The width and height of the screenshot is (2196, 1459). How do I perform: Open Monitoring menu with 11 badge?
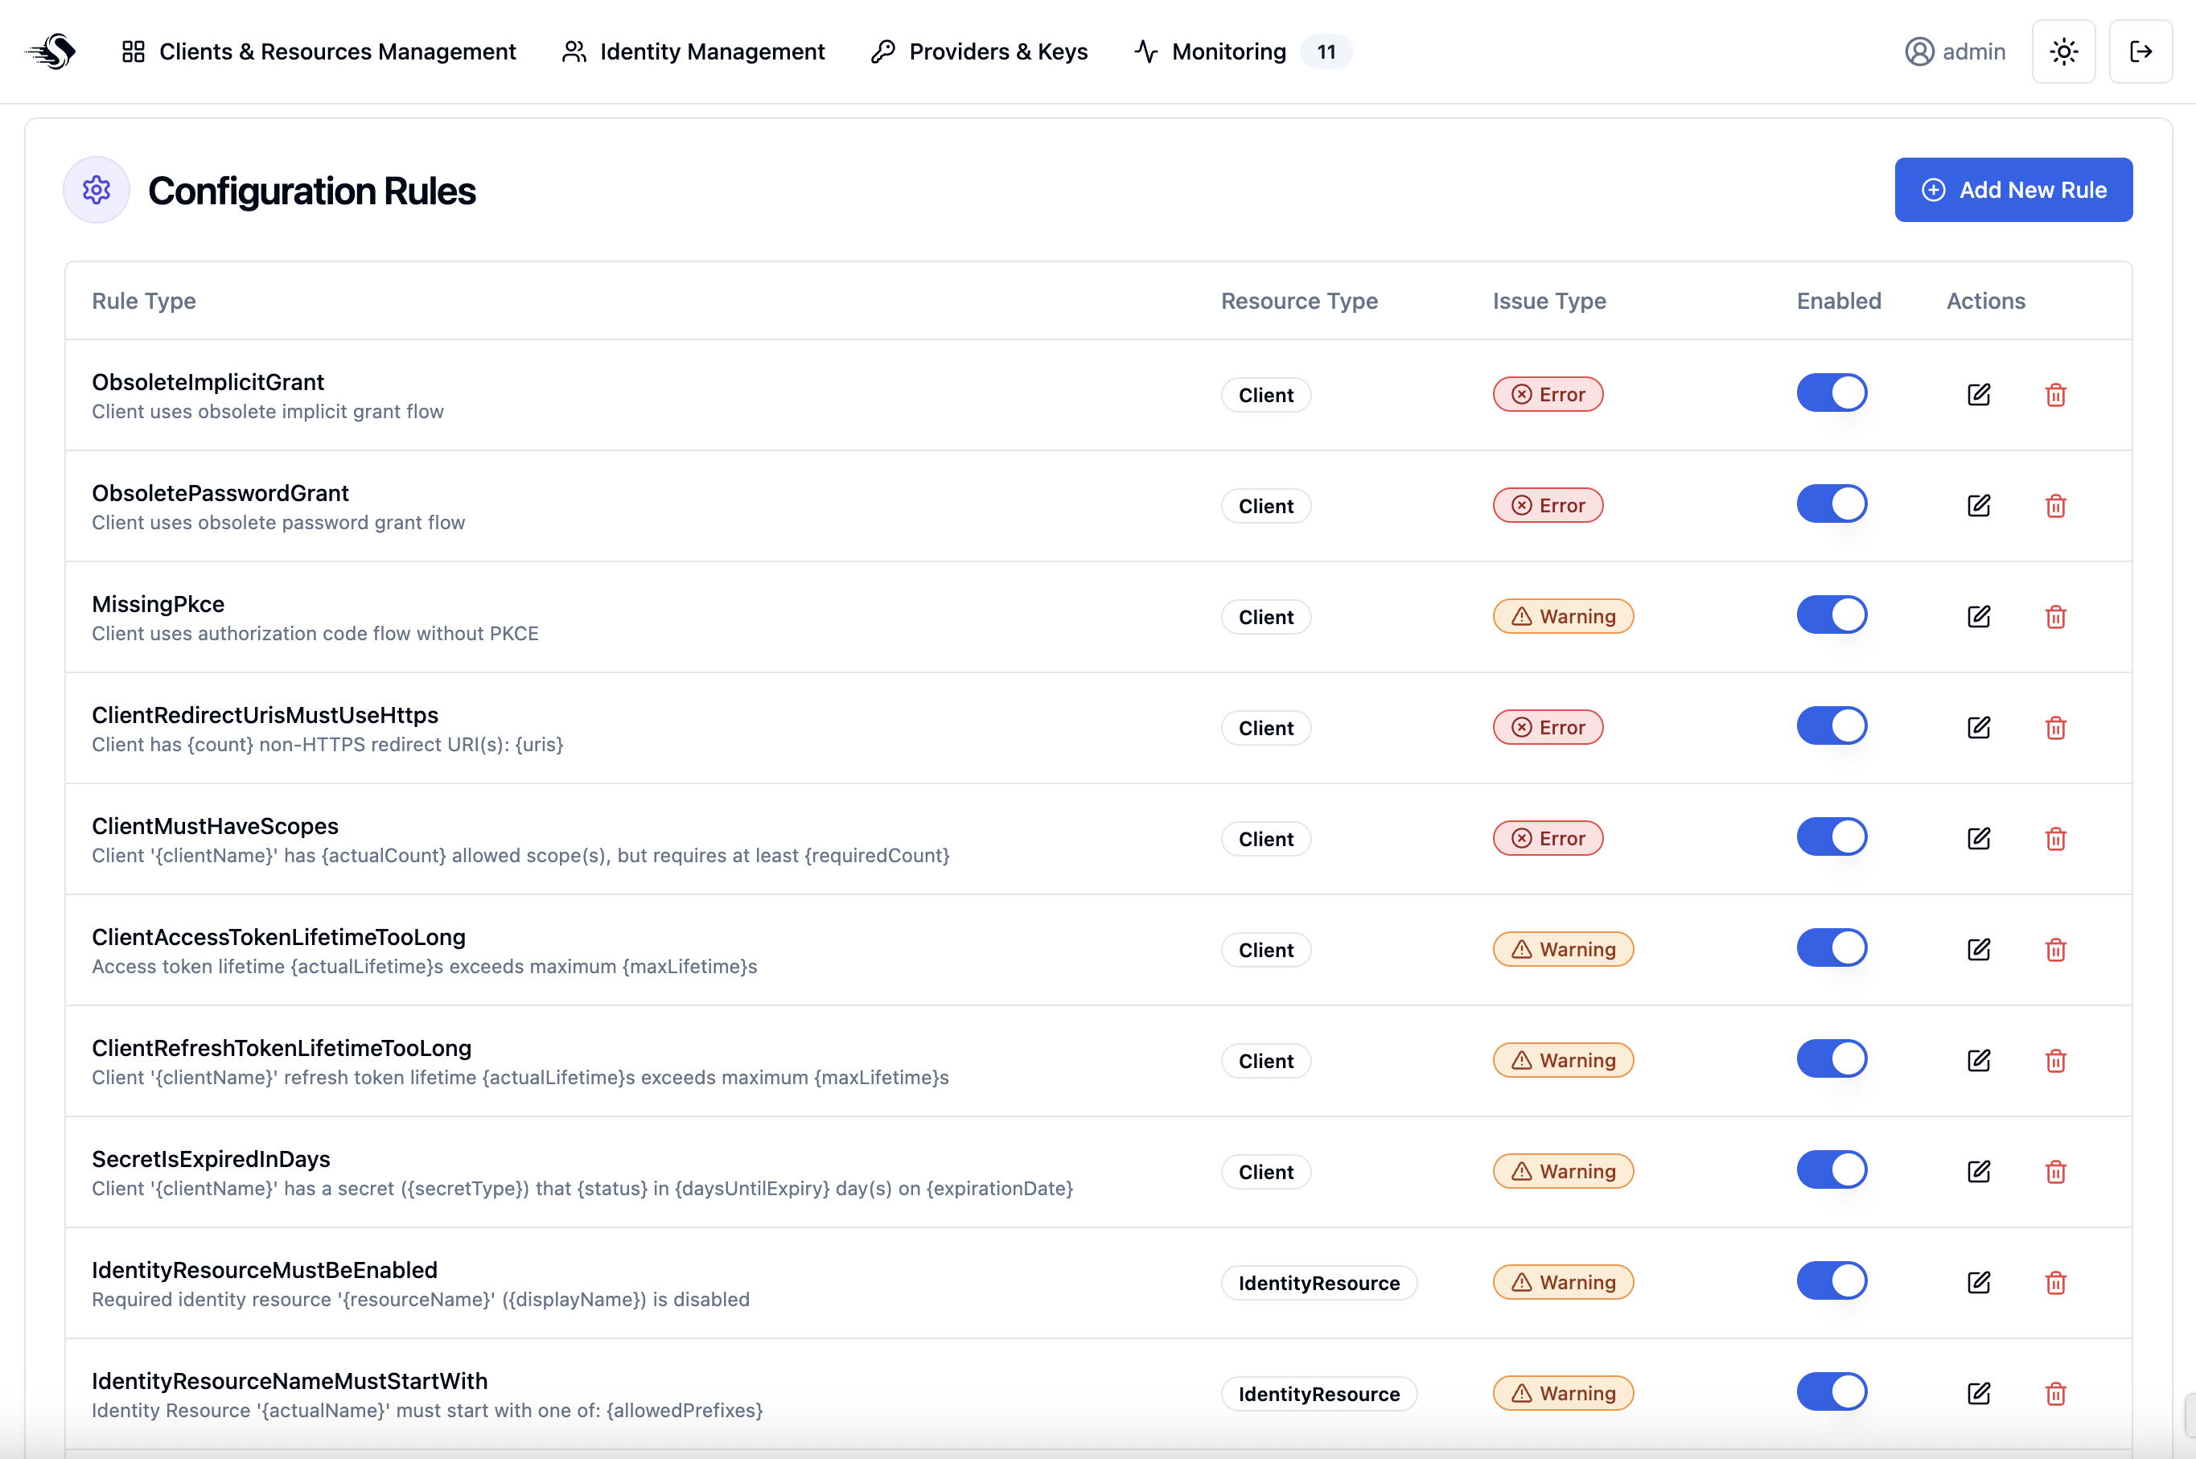[x=1242, y=51]
